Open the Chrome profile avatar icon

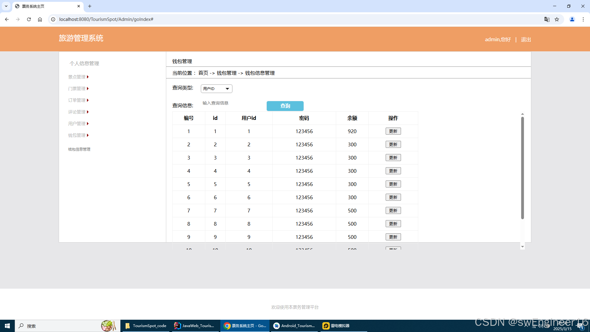(x=572, y=19)
